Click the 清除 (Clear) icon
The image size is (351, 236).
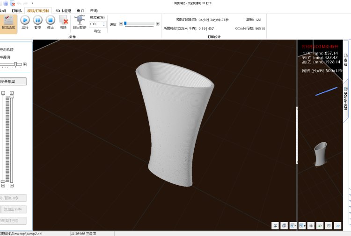pos(64,20)
